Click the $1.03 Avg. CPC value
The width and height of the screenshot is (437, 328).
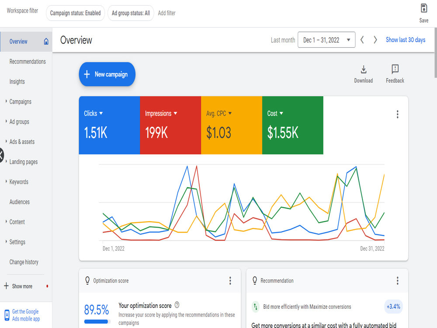click(218, 133)
